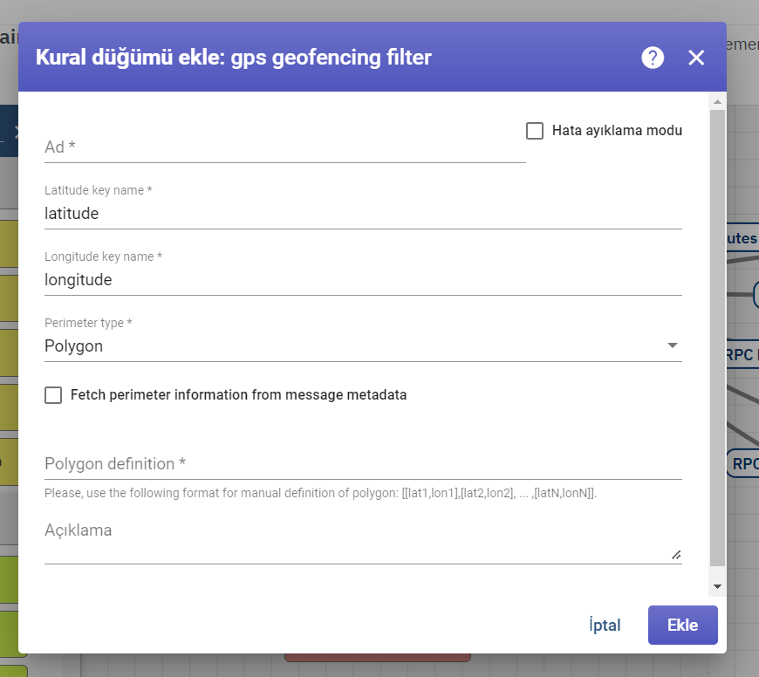Image resolution: width=759 pixels, height=677 pixels.
Task: Click the polygon format hint text
Action: 320,493
